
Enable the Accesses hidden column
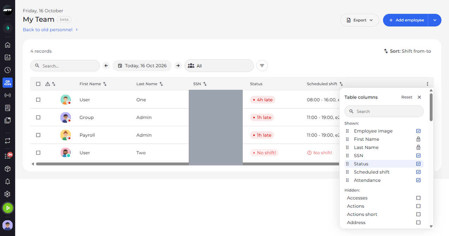418,198
